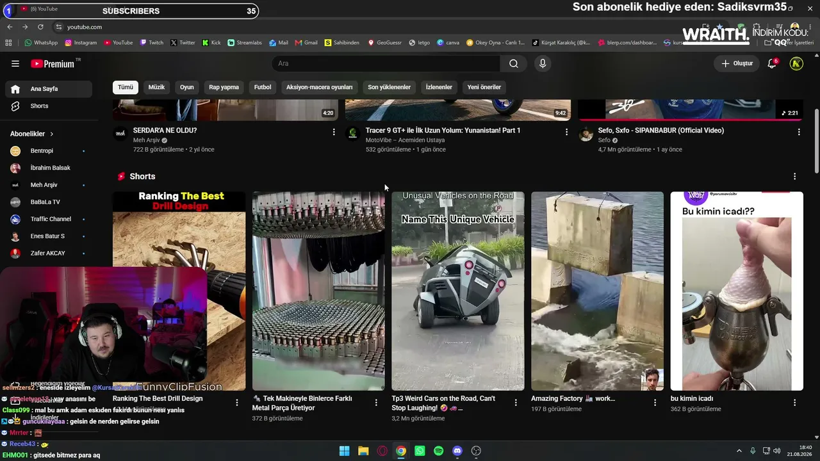
Task: Select the Son yüklenenler filter chip
Action: pos(389,87)
